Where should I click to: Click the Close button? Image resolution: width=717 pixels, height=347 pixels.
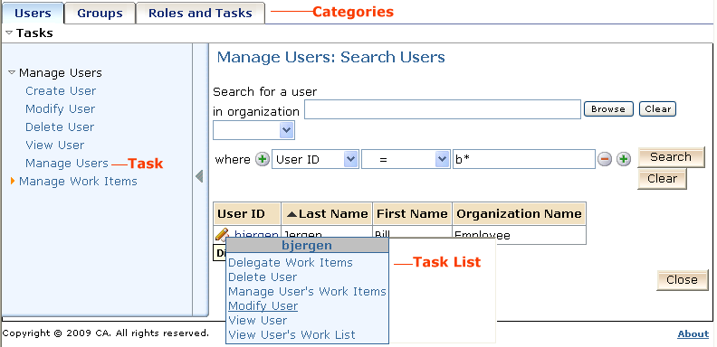[682, 280]
